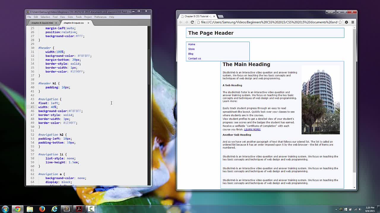Click 'border-color: #1E90FF;' on line 36

coord(65,72)
